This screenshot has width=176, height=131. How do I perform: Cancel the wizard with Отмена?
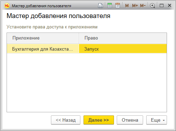tap(130, 120)
